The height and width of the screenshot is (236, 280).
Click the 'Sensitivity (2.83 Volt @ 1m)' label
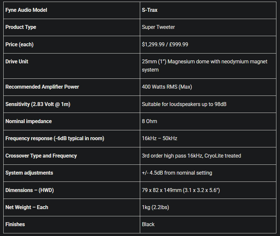click(38, 104)
